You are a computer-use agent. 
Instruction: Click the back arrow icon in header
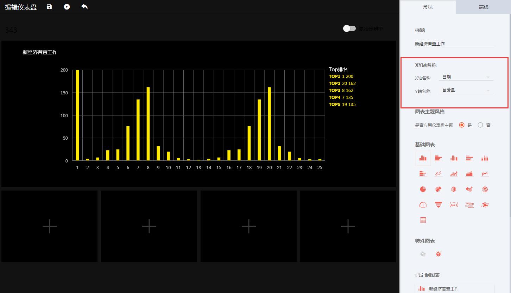coord(84,7)
